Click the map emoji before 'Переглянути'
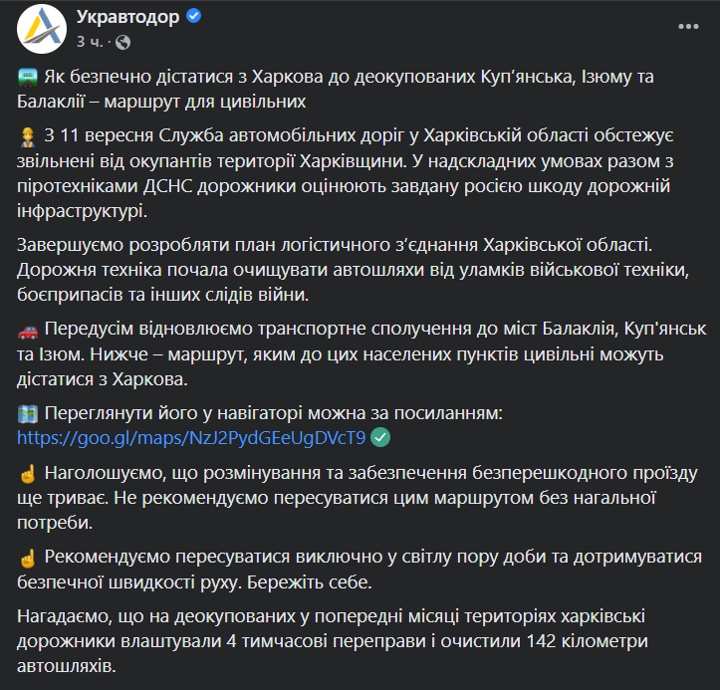720x690 pixels. 28,413
